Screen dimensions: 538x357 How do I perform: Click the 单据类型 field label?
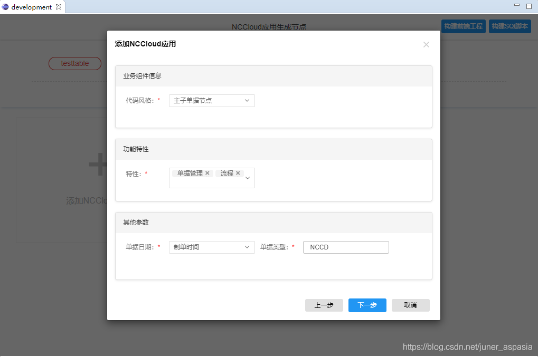(x=275, y=247)
